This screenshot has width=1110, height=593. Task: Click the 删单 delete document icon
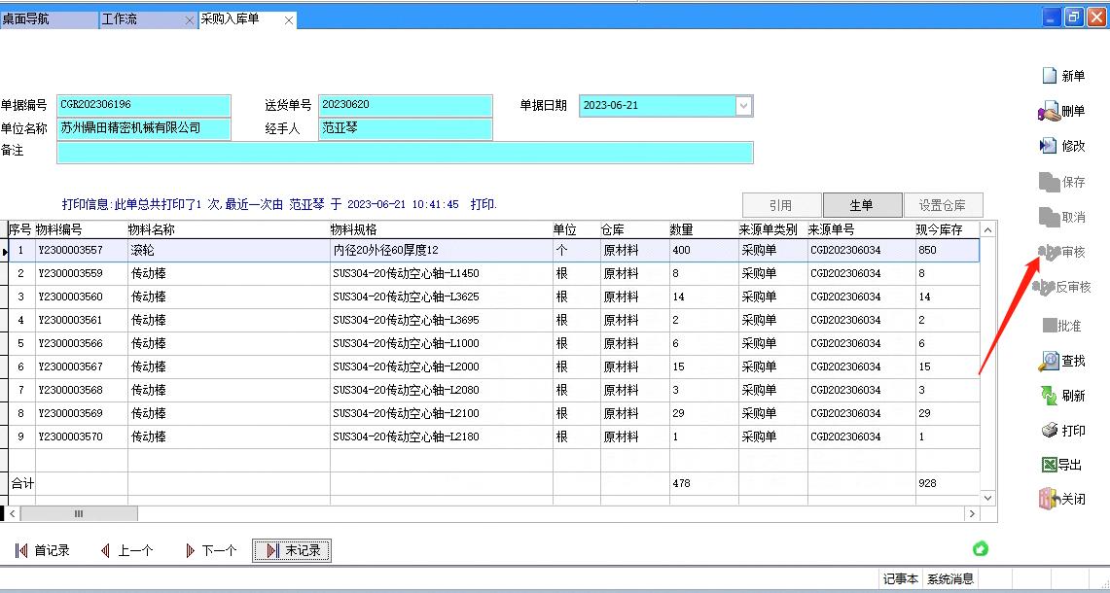point(1050,112)
